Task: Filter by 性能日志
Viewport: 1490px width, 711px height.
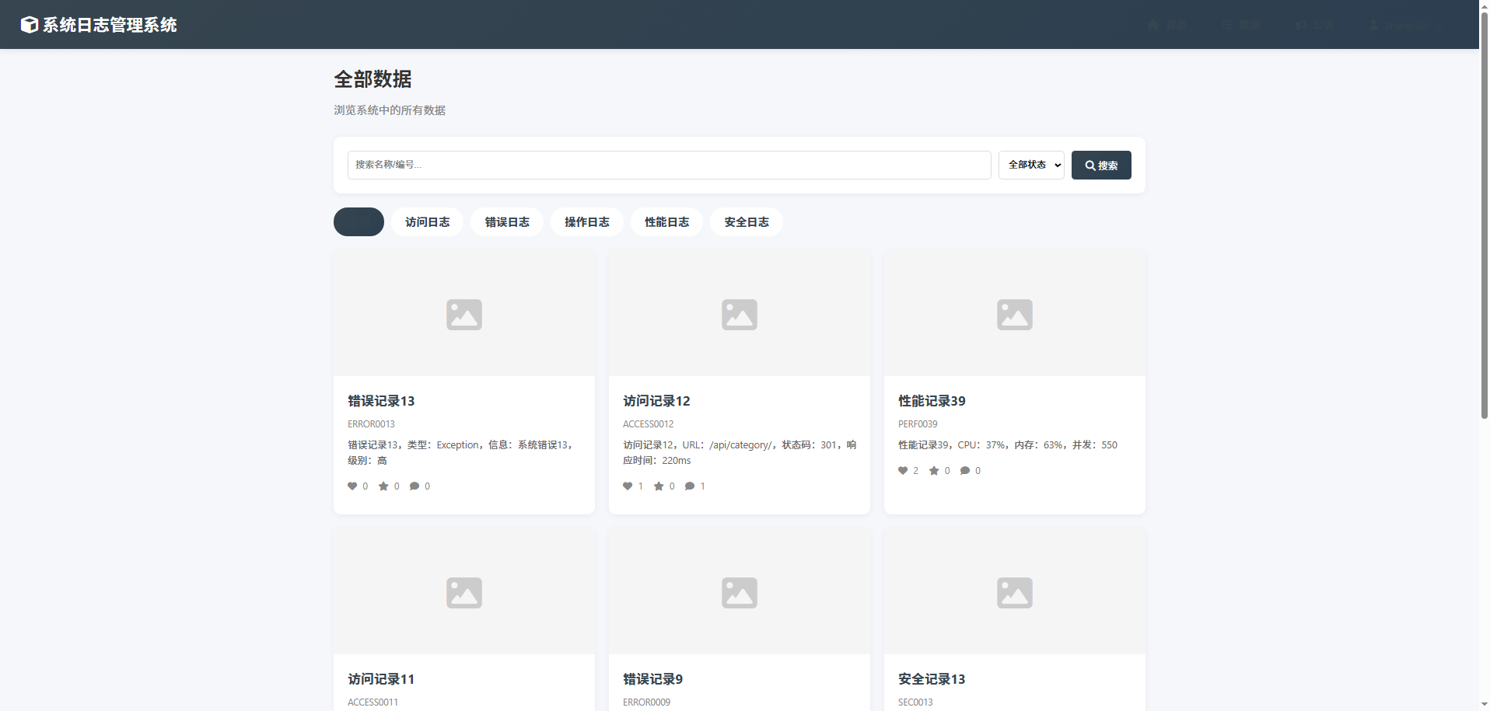Action: click(666, 221)
